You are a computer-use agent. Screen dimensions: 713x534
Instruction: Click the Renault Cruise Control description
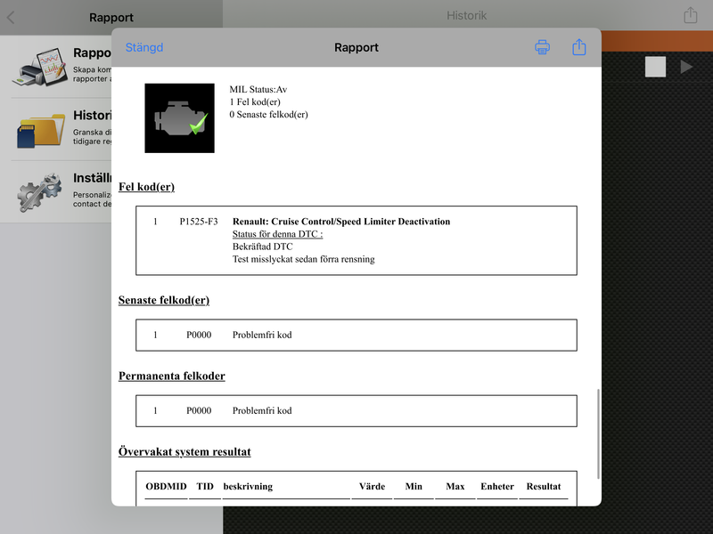pyautogui.click(x=341, y=222)
